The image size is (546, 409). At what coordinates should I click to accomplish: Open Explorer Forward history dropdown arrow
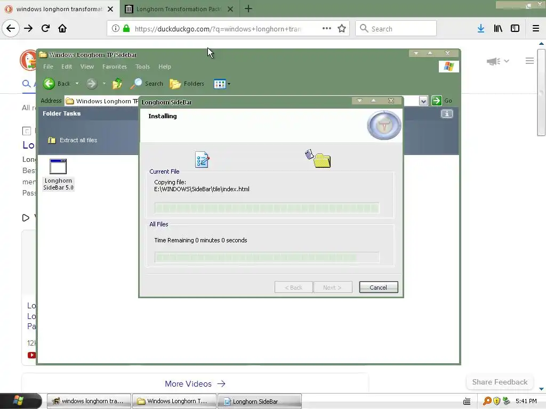(x=104, y=84)
